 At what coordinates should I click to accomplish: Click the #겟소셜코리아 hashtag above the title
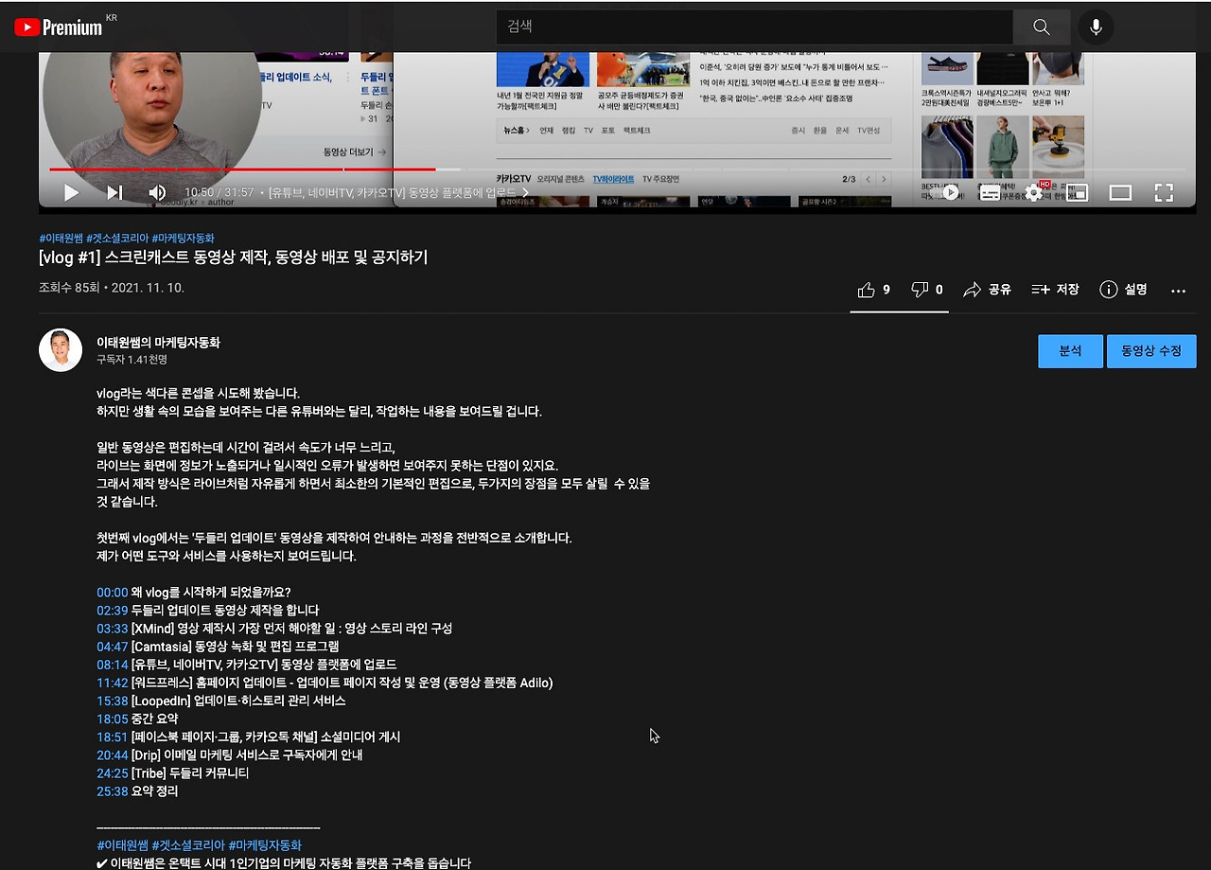point(116,239)
